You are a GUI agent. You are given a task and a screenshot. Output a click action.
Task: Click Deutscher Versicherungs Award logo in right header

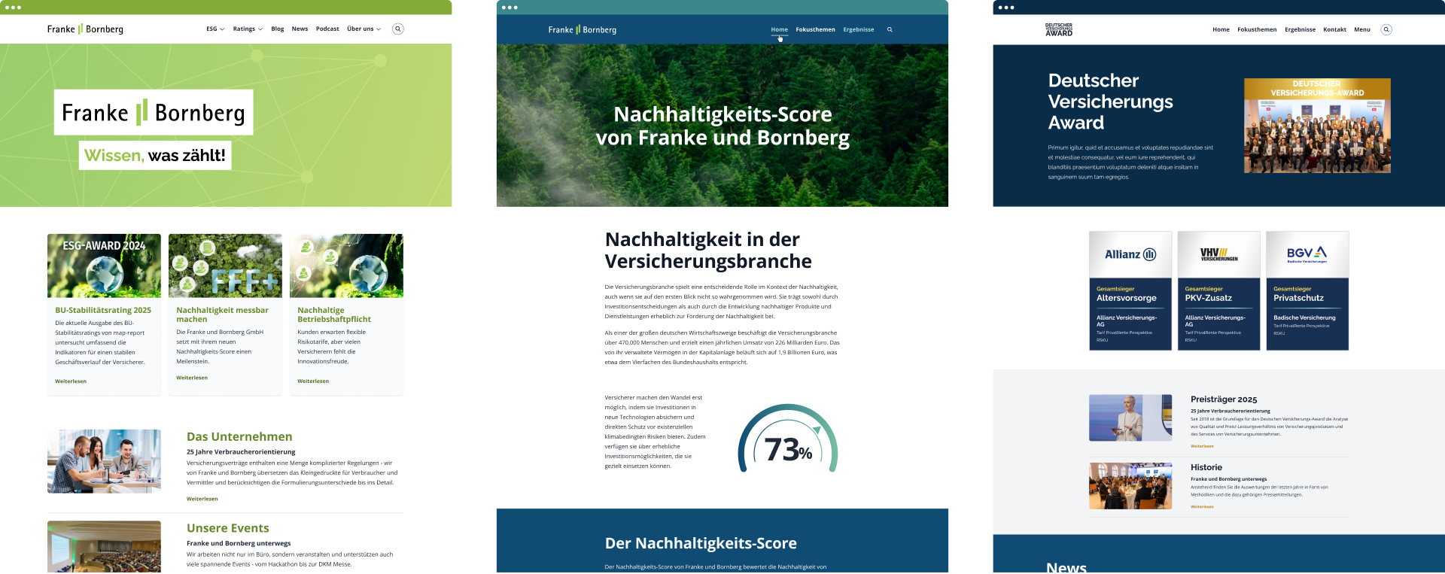pyautogui.click(x=1059, y=29)
